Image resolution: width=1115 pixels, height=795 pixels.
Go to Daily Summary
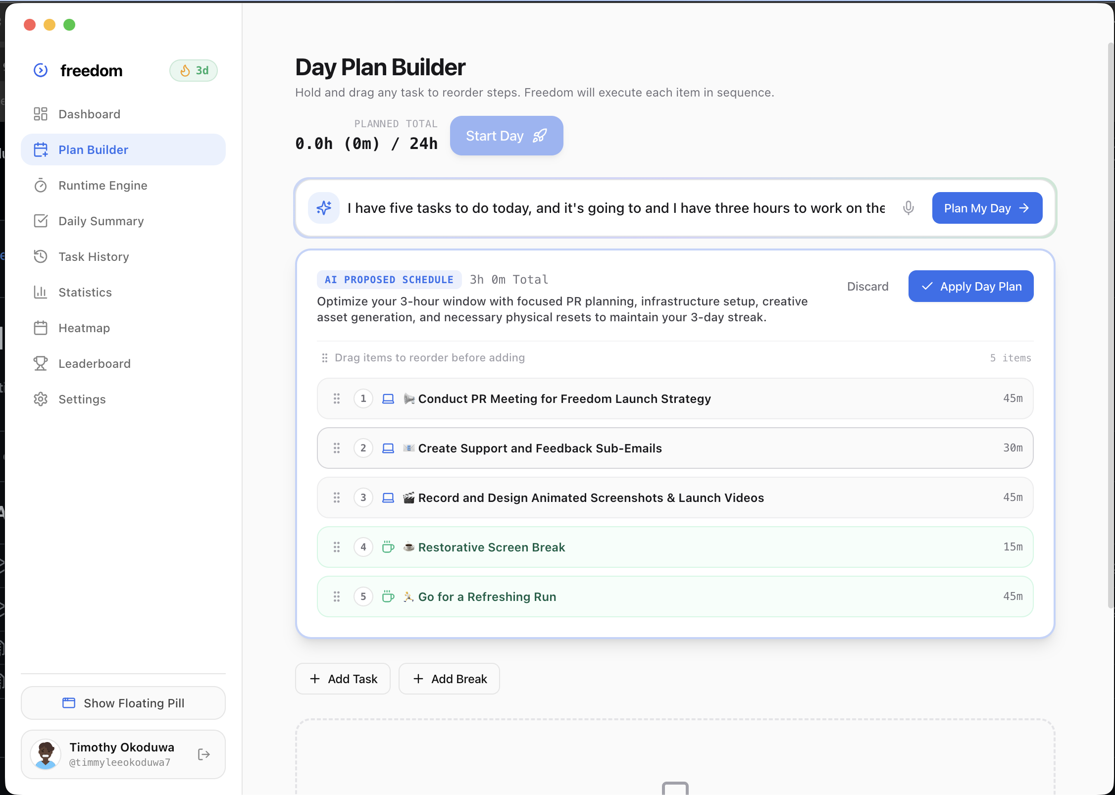coord(123,221)
